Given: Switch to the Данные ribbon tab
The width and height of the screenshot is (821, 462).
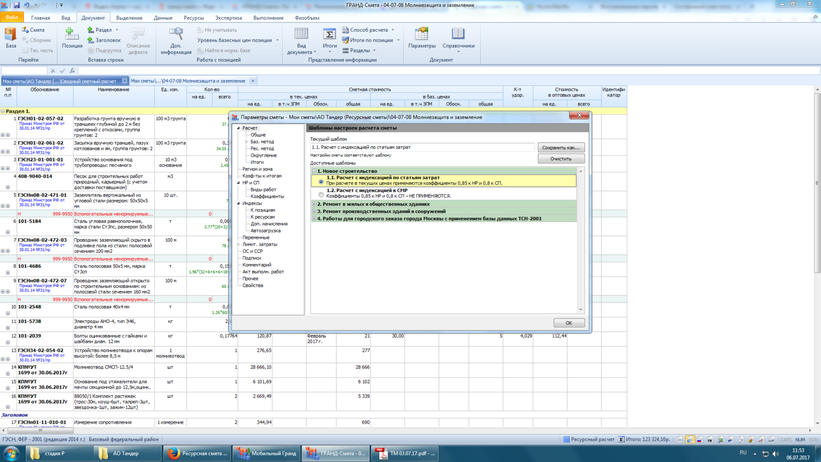Looking at the screenshot, I should pos(163,18).
